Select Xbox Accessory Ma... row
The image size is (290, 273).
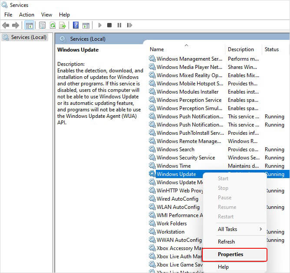(x=180, y=248)
